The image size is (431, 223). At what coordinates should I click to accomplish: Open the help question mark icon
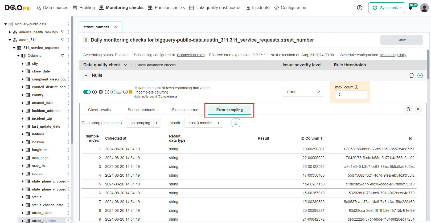coord(360,8)
